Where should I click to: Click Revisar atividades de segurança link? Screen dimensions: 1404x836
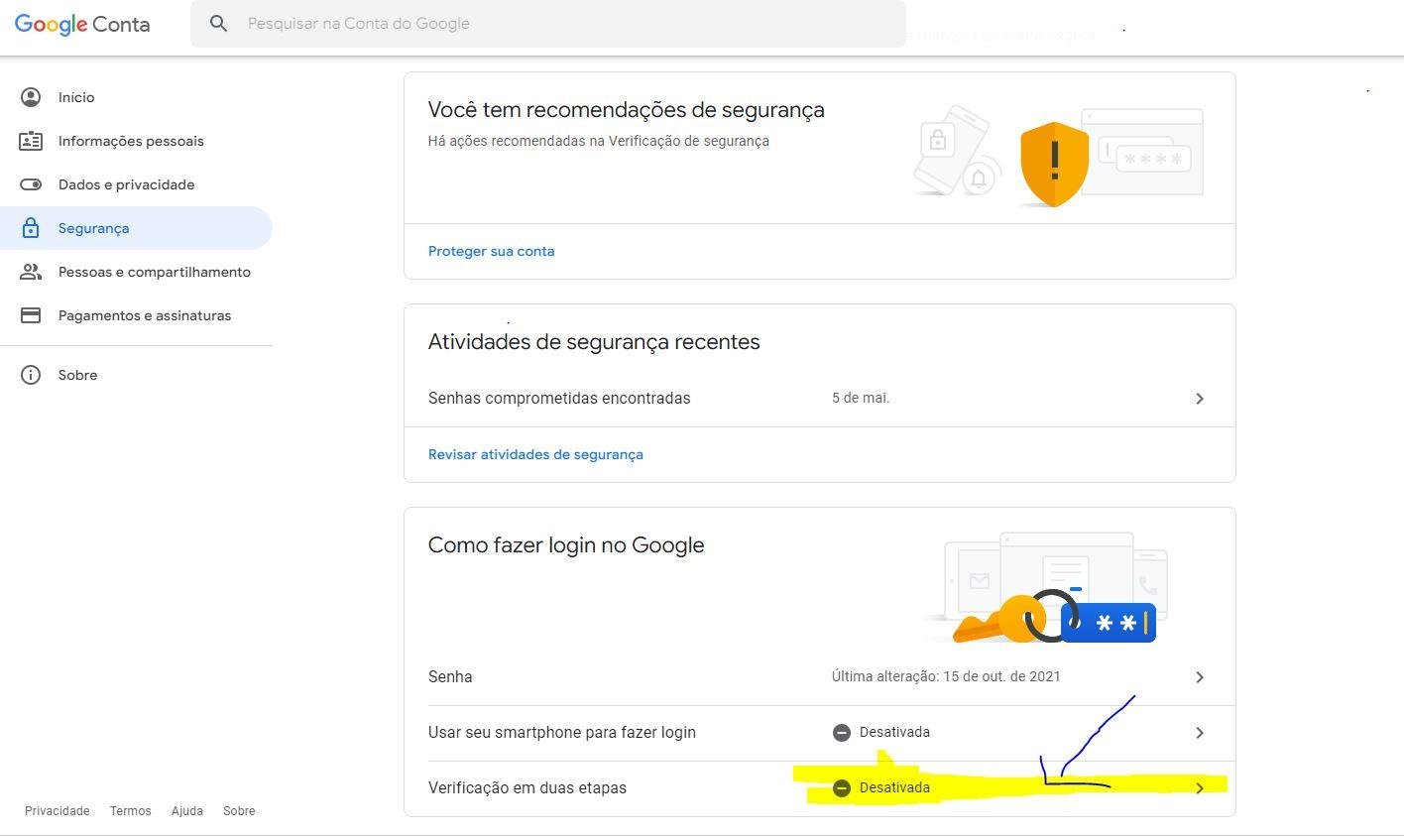tap(535, 455)
